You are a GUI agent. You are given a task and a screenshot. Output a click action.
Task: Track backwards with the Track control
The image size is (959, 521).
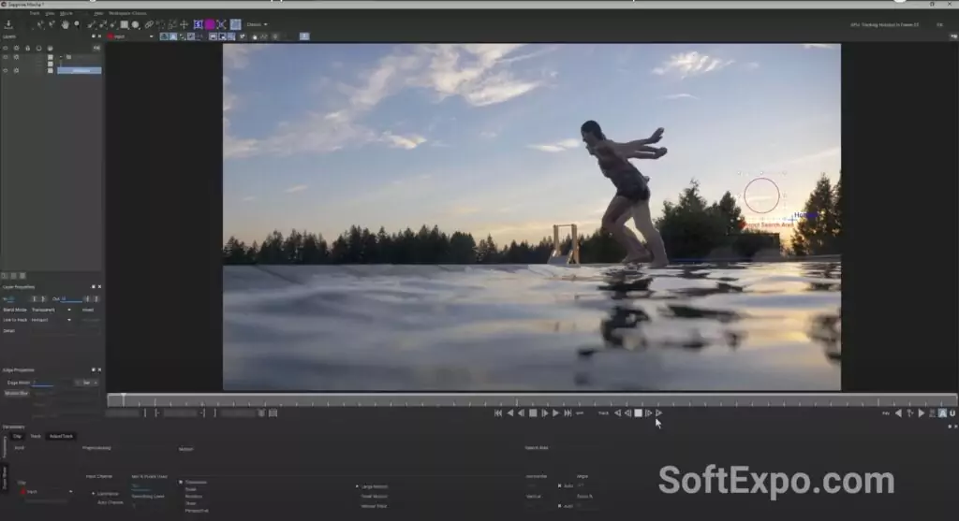coord(617,413)
